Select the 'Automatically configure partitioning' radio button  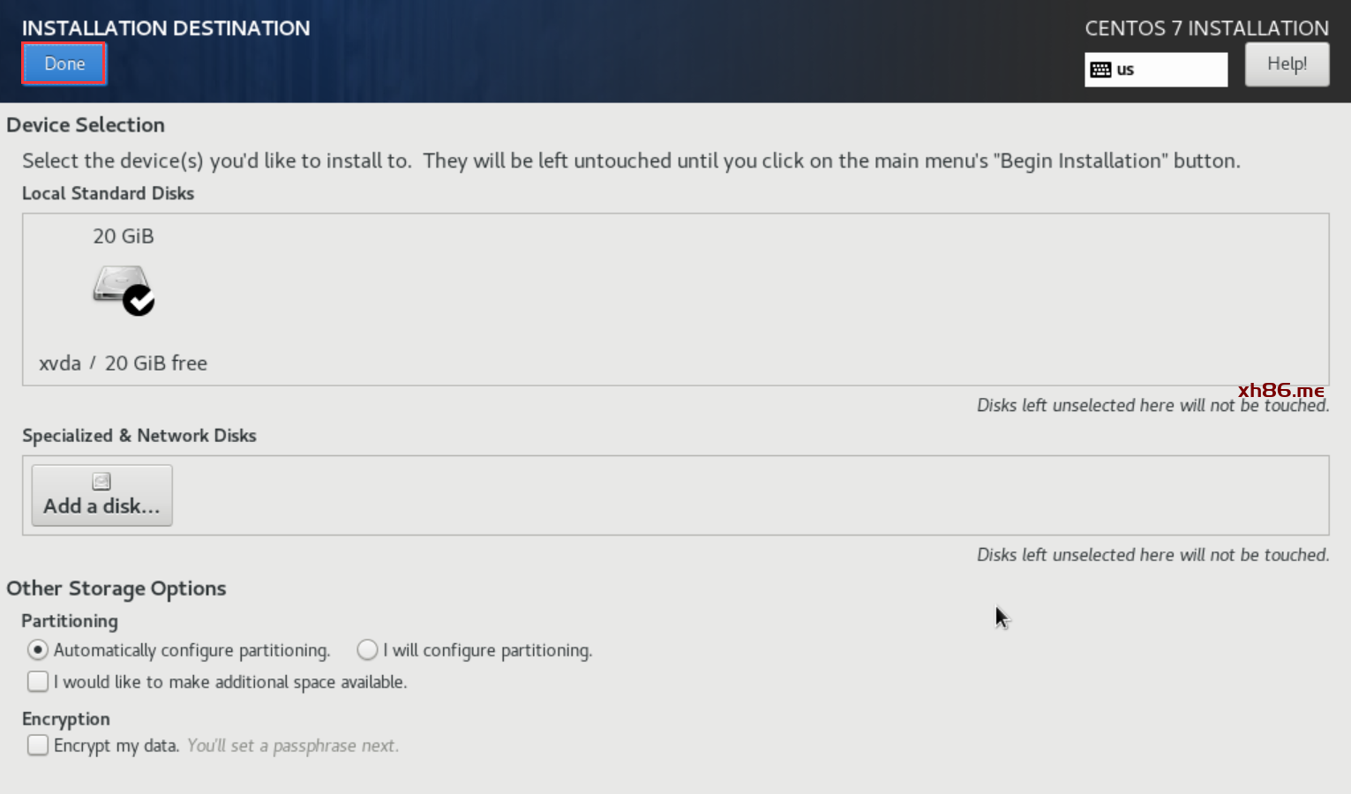[38, 650]
